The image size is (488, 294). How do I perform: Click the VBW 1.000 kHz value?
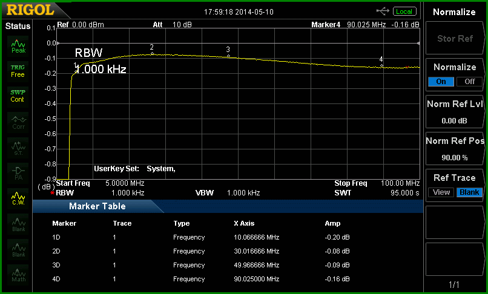[x=243, y=193]
